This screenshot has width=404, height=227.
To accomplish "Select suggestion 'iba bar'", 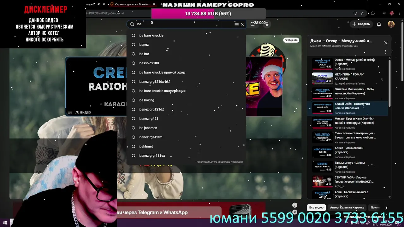I will [186, 54].
